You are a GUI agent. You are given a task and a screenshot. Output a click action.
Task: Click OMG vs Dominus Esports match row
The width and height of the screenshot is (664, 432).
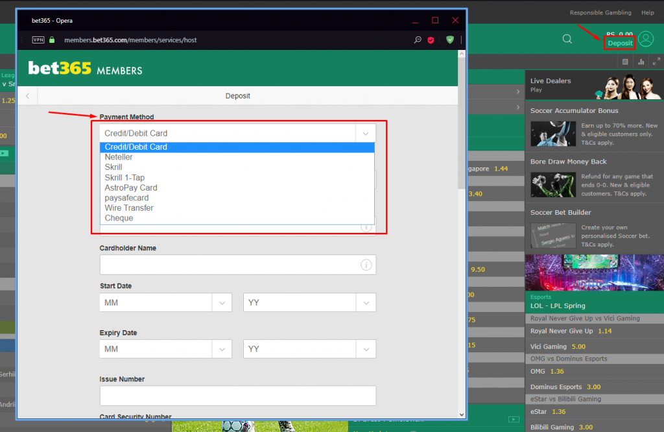pyautogui.click(x=595, y=359)
